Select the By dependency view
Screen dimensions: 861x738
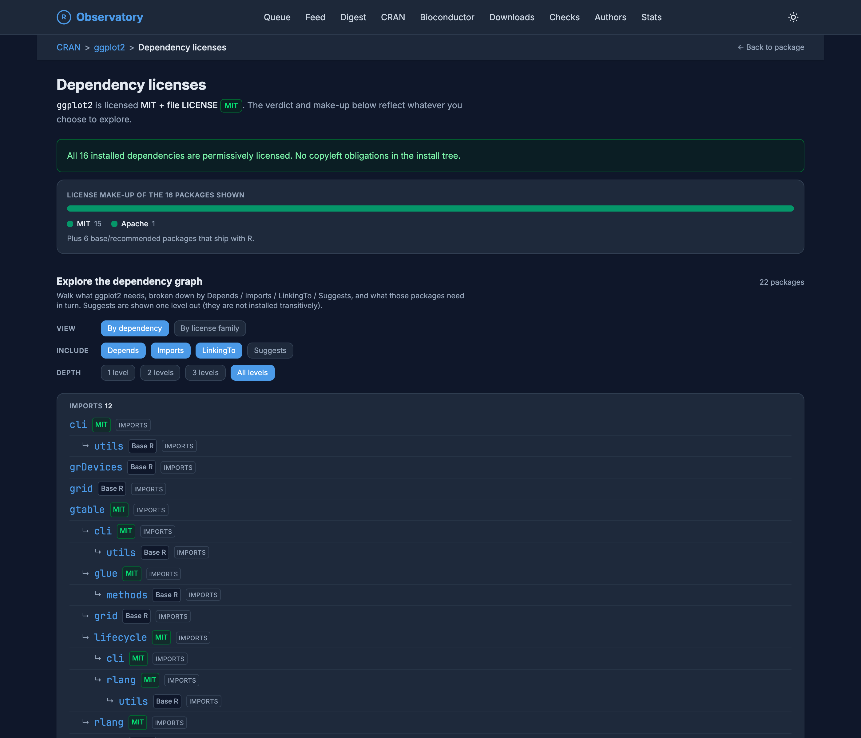click(x=135, y=328)
